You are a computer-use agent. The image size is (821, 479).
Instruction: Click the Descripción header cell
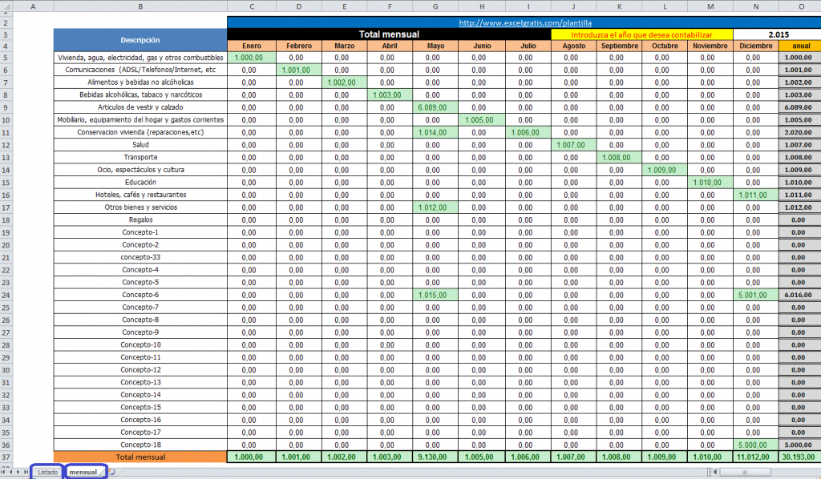tap(140, 40)
